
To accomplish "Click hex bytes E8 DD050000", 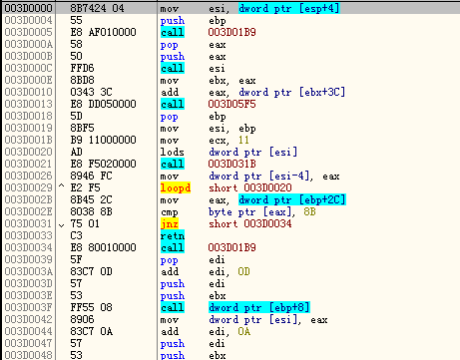I will pyautogui.click(x=103, y=104).
